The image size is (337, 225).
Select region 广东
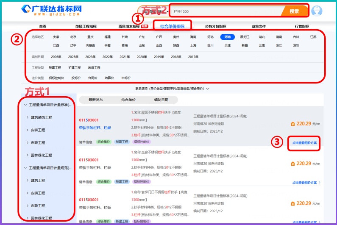[142, 37]
